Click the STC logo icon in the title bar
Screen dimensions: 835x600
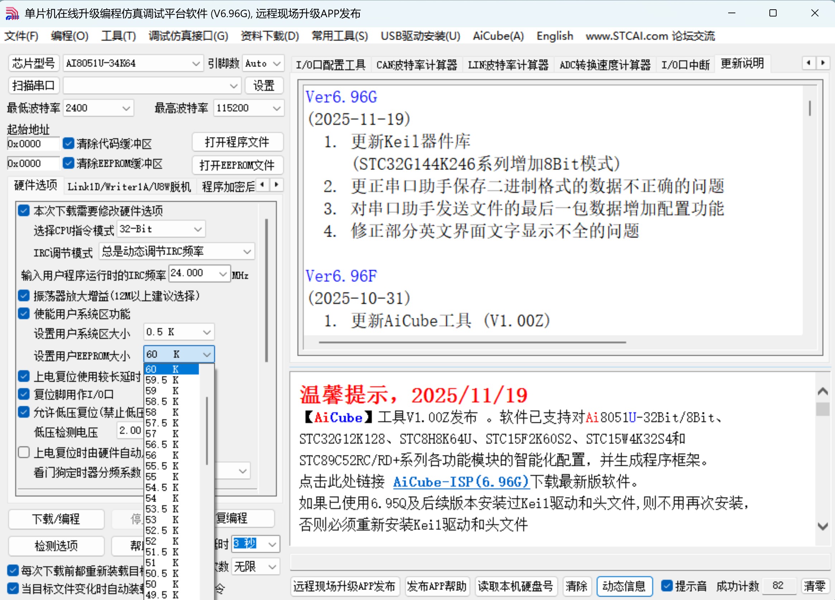tap(12, 13)
